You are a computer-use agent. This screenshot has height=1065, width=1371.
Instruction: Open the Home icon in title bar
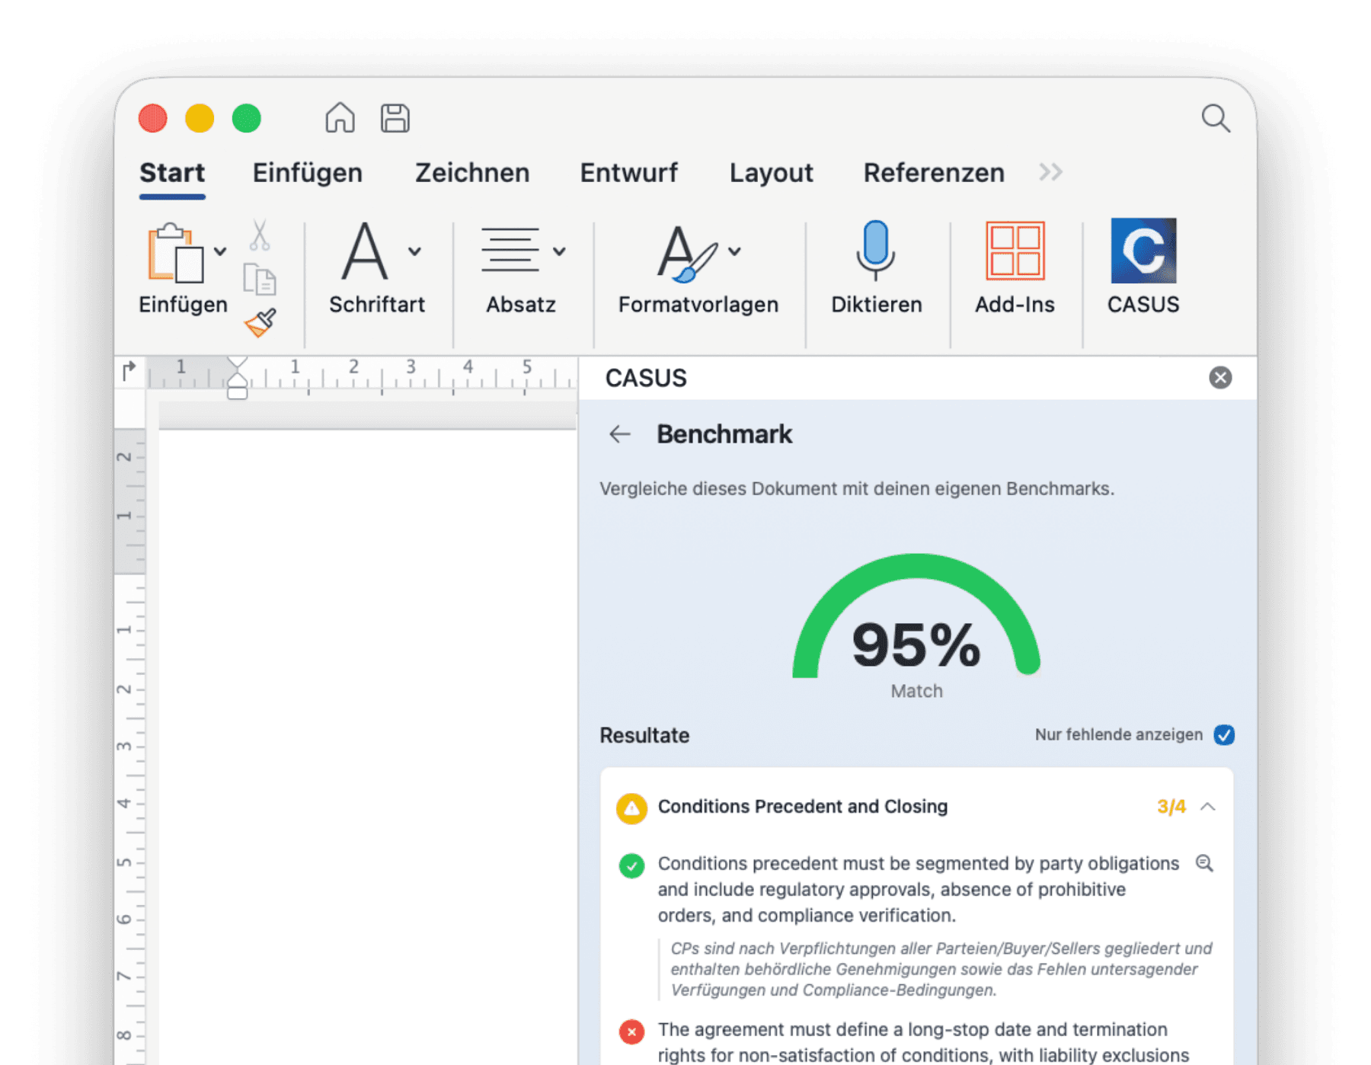click(x=340, y=118)
